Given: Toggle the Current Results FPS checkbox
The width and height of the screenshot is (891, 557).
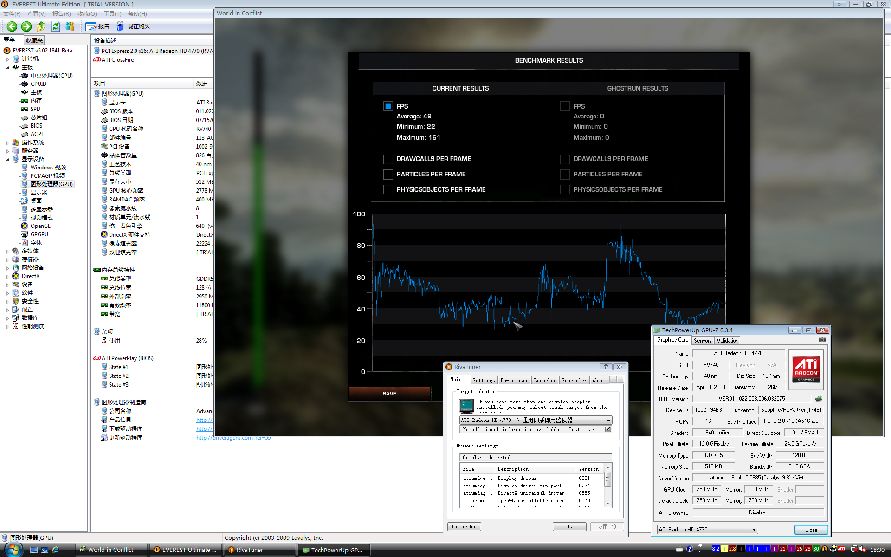Looking at the screenshot, I should click(x=388, y=106).
